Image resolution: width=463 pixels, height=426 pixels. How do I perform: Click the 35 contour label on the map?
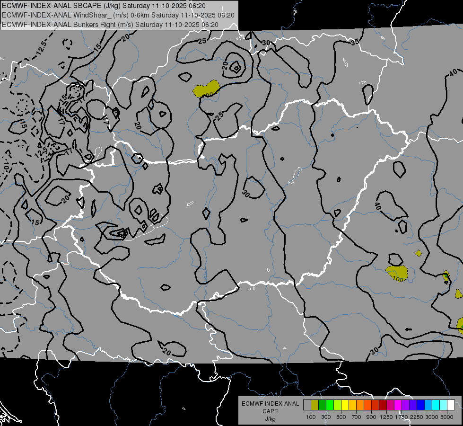tap(355, 42)
